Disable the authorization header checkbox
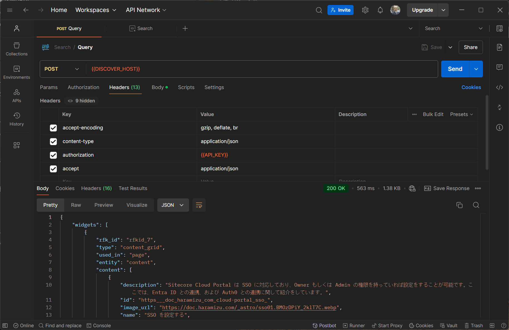 pos(53,155)
